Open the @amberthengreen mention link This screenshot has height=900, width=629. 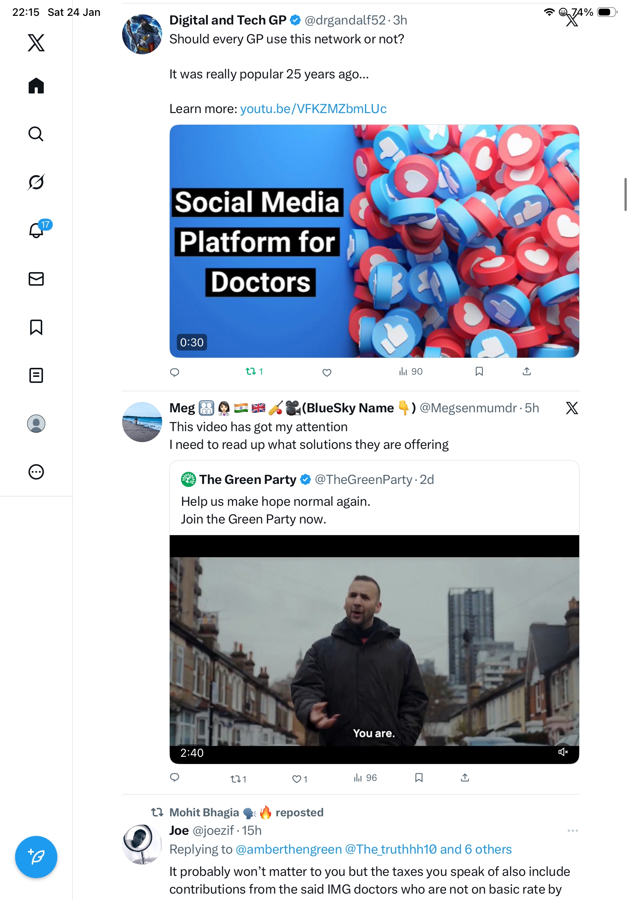tap(288, 849)
